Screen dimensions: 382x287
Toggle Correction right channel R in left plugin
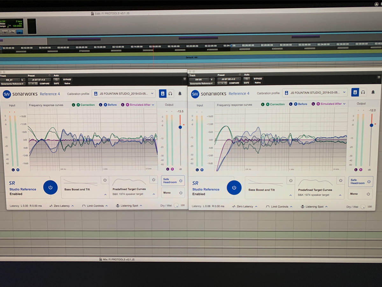coord(78,105)
